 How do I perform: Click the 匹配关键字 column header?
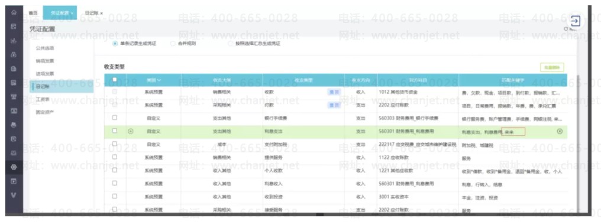(512, 80)
